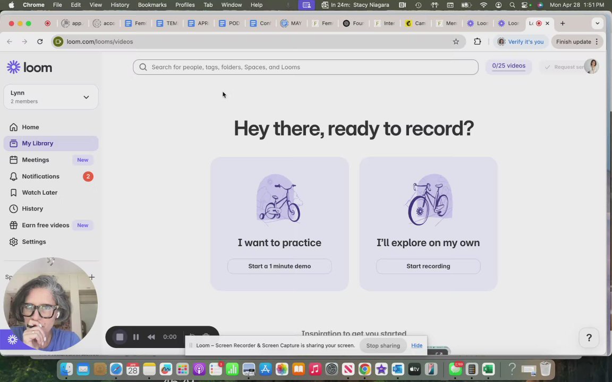Open Trash in the Dock
Viewport: 612px width, 382px height.
(545, 369)
